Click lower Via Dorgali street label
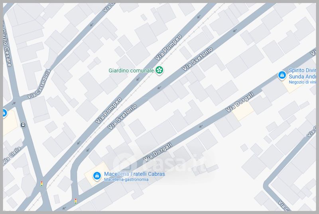Image resolution: width=319 pixels, height=214 pixels. point(158,152)
